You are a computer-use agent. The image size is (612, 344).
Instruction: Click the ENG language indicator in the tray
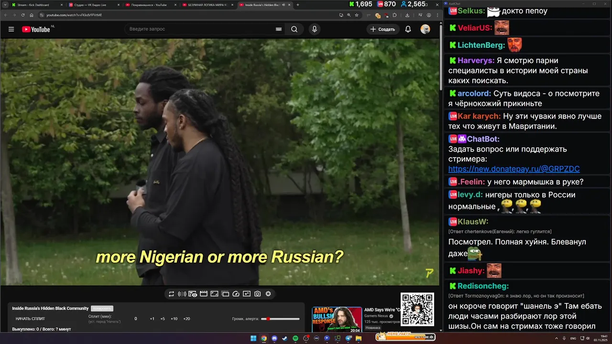573,338
